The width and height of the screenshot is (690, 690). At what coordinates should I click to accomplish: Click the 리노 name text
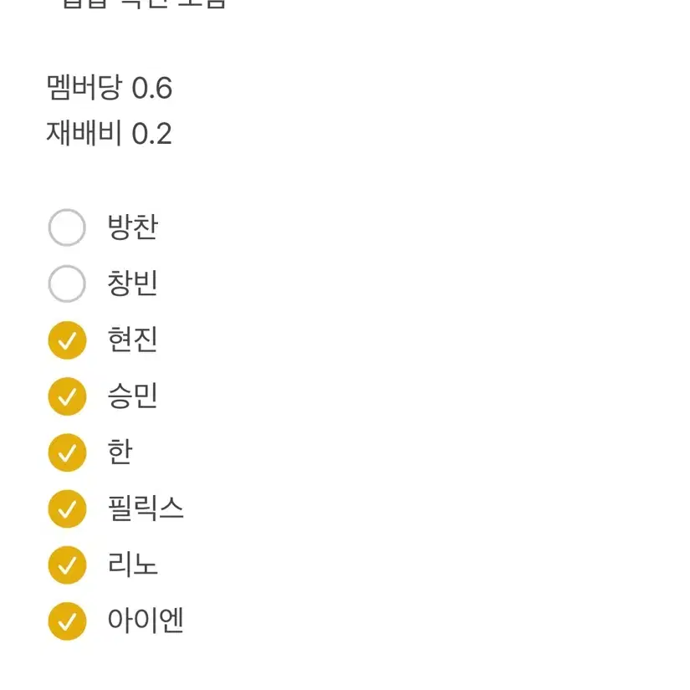132,565
